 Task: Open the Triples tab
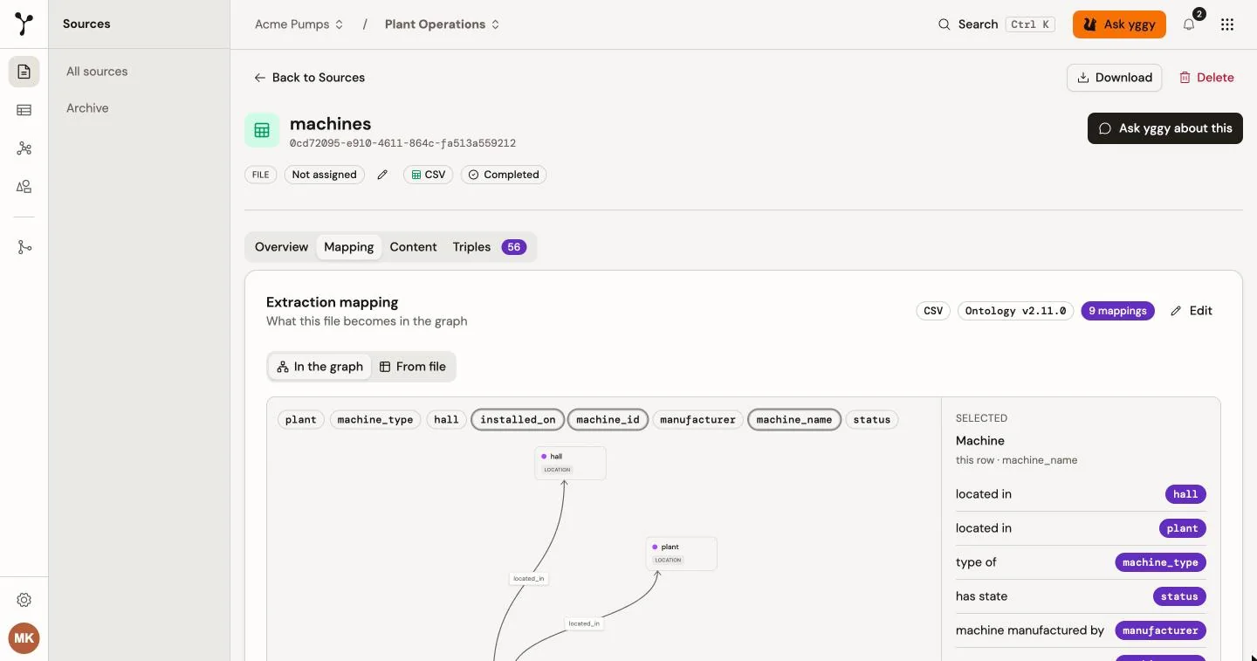coord(489,247)
